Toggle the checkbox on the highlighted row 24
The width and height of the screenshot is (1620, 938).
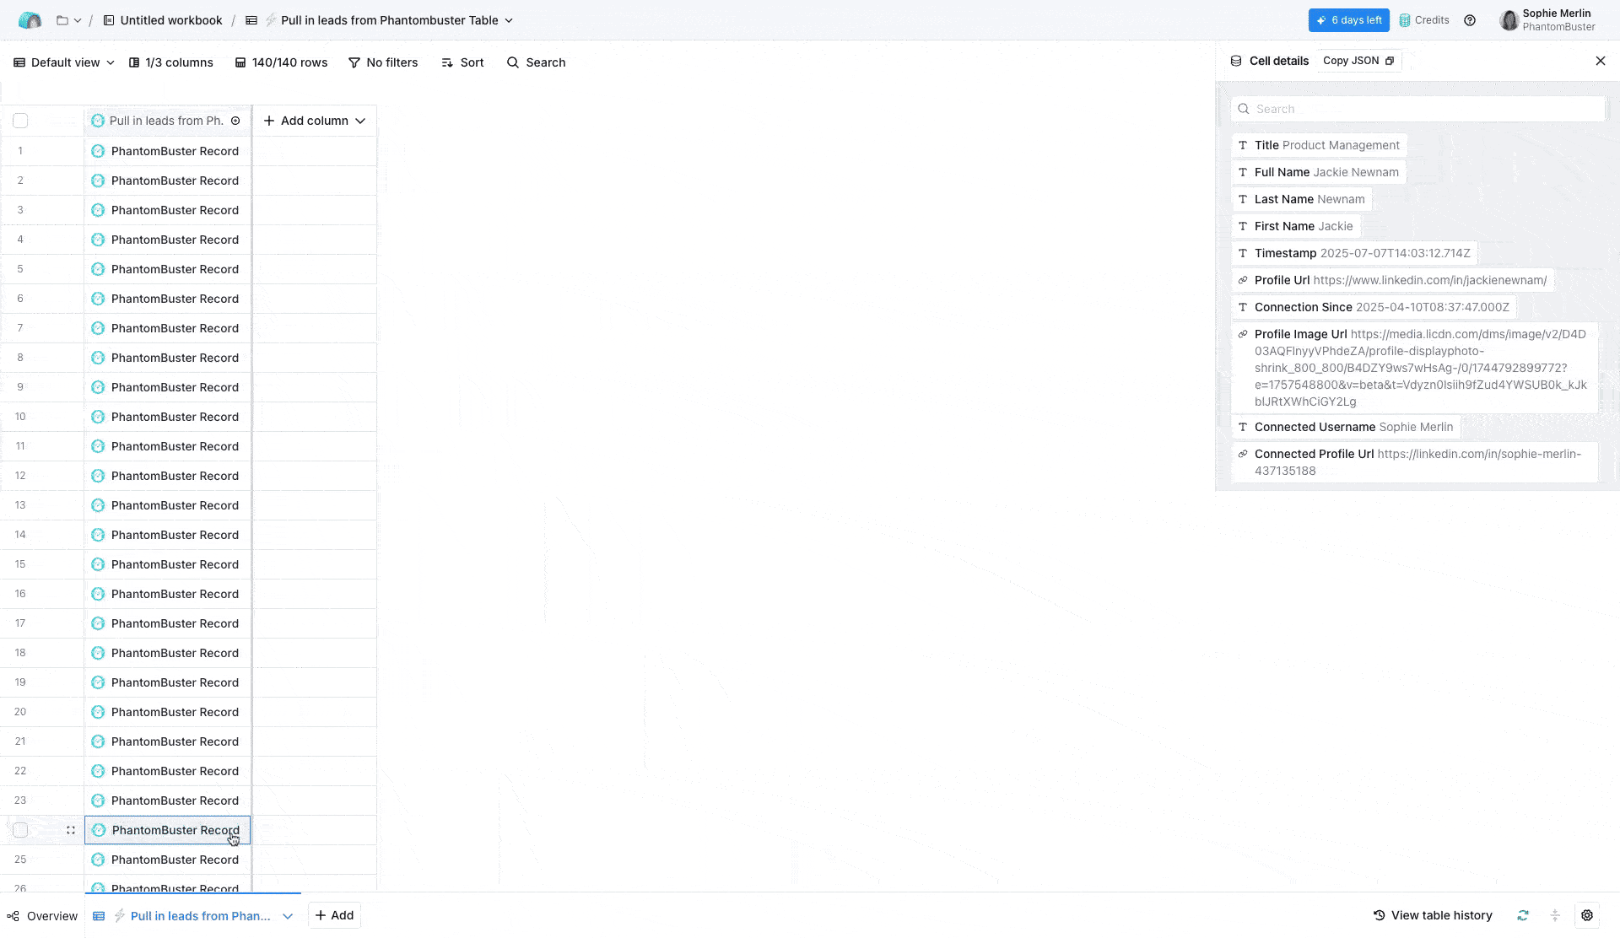coord(20,830)
